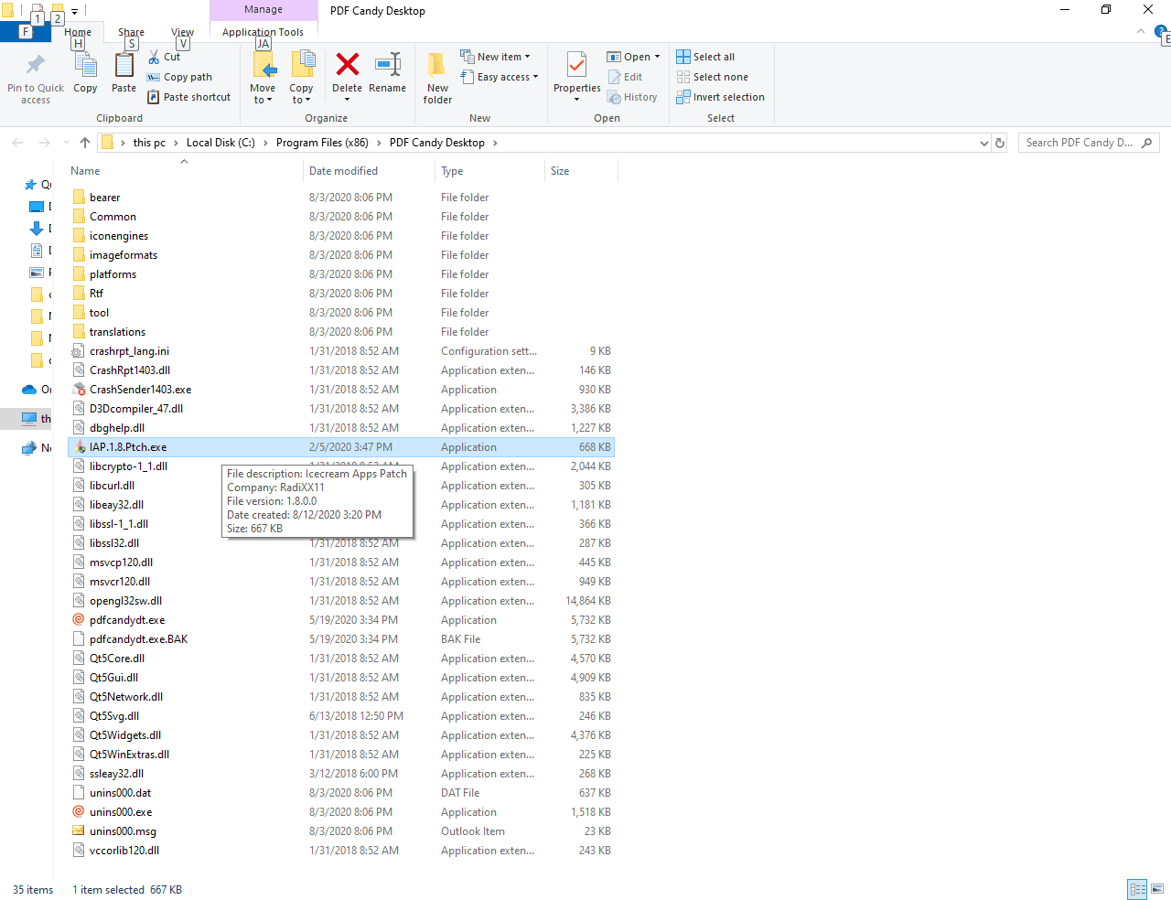Open the Open button dropdown arrow
This screenshot has width=1171, height=900.
(657, 57)
